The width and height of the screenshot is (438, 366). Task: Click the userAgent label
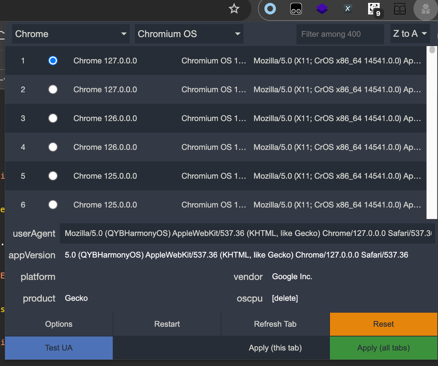point(34,234)
